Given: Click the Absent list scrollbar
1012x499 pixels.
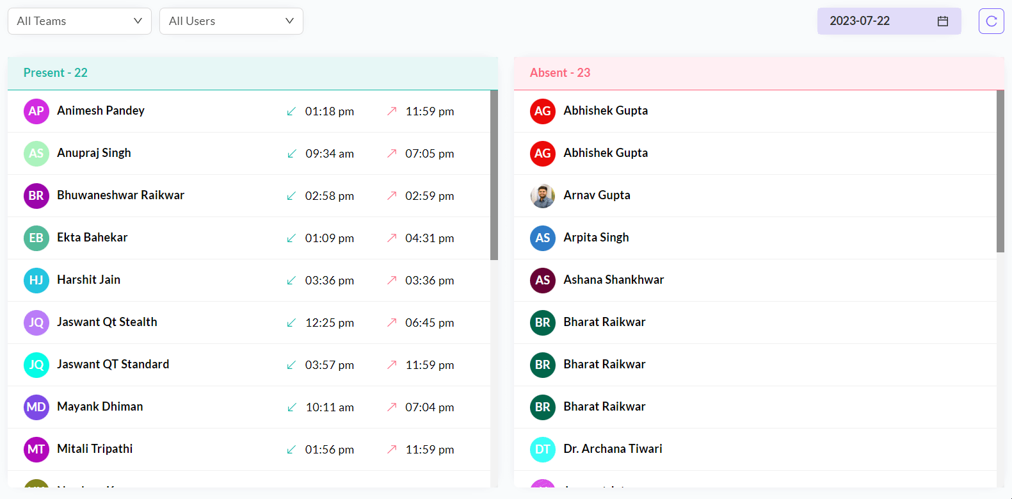Looking at the screenshot, I should tap(1000, 171).
